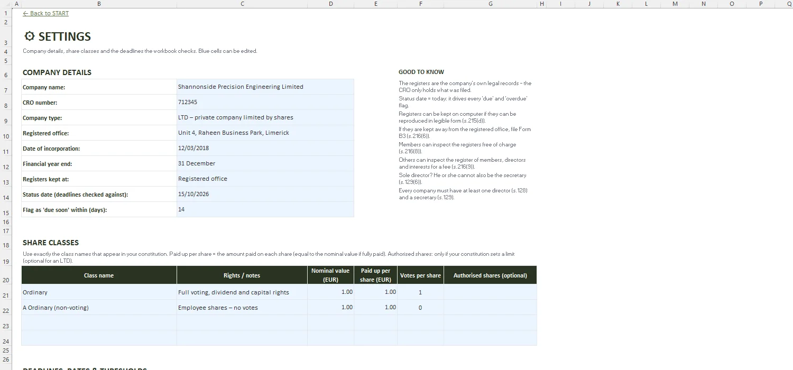793x370 pixels.
Task: Click the Financial year end value
Action: point(265,163)
